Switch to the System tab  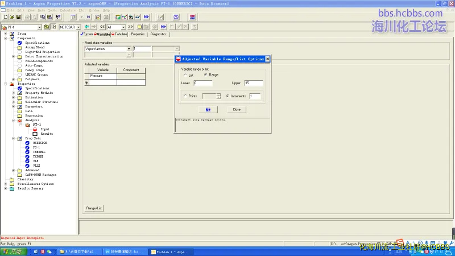pos(87,34)
